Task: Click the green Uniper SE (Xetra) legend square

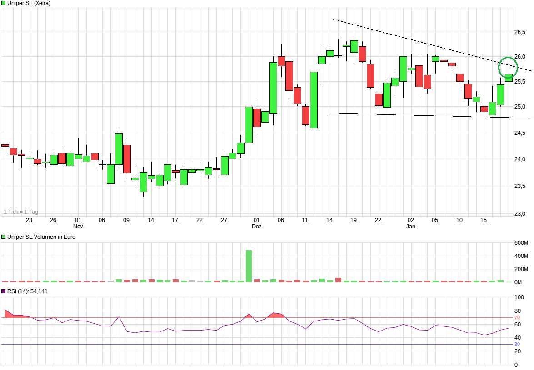Action: (x=3, y=3)
